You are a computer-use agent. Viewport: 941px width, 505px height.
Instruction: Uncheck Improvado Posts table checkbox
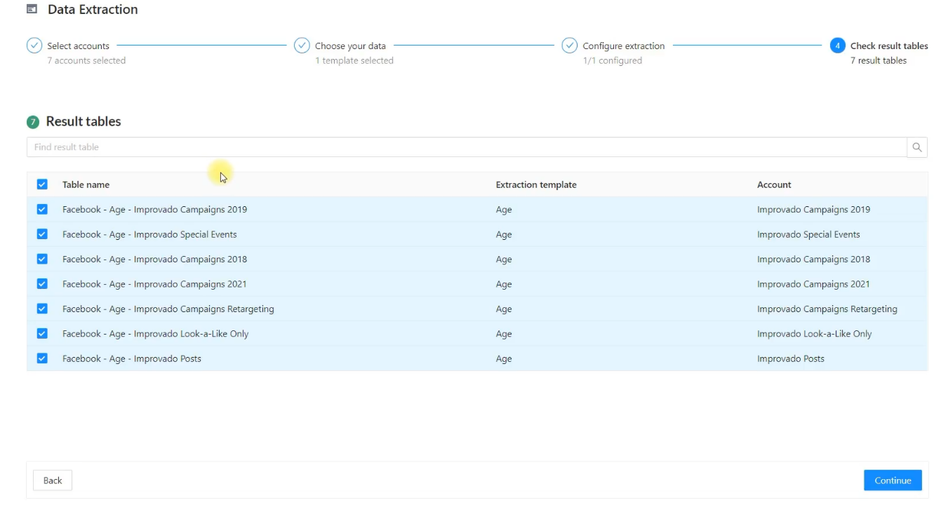pyautogui.click(x=42, y=358)
